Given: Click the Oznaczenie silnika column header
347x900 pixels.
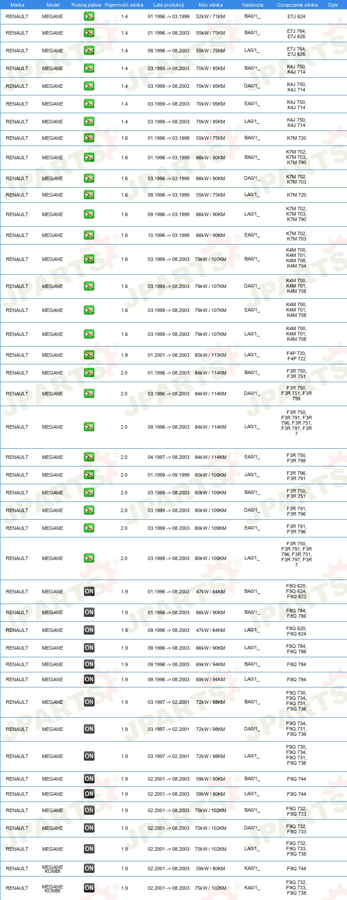Looking at the screenshot, I should (297, 5).
